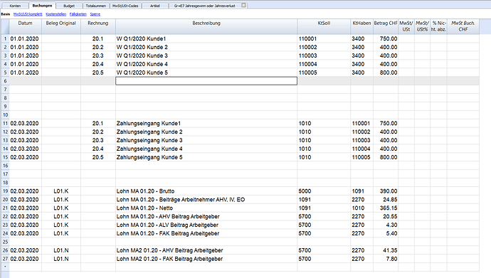Open the MwSt/USt-Codes tab

pyautogui.click(x=125, y=6)
